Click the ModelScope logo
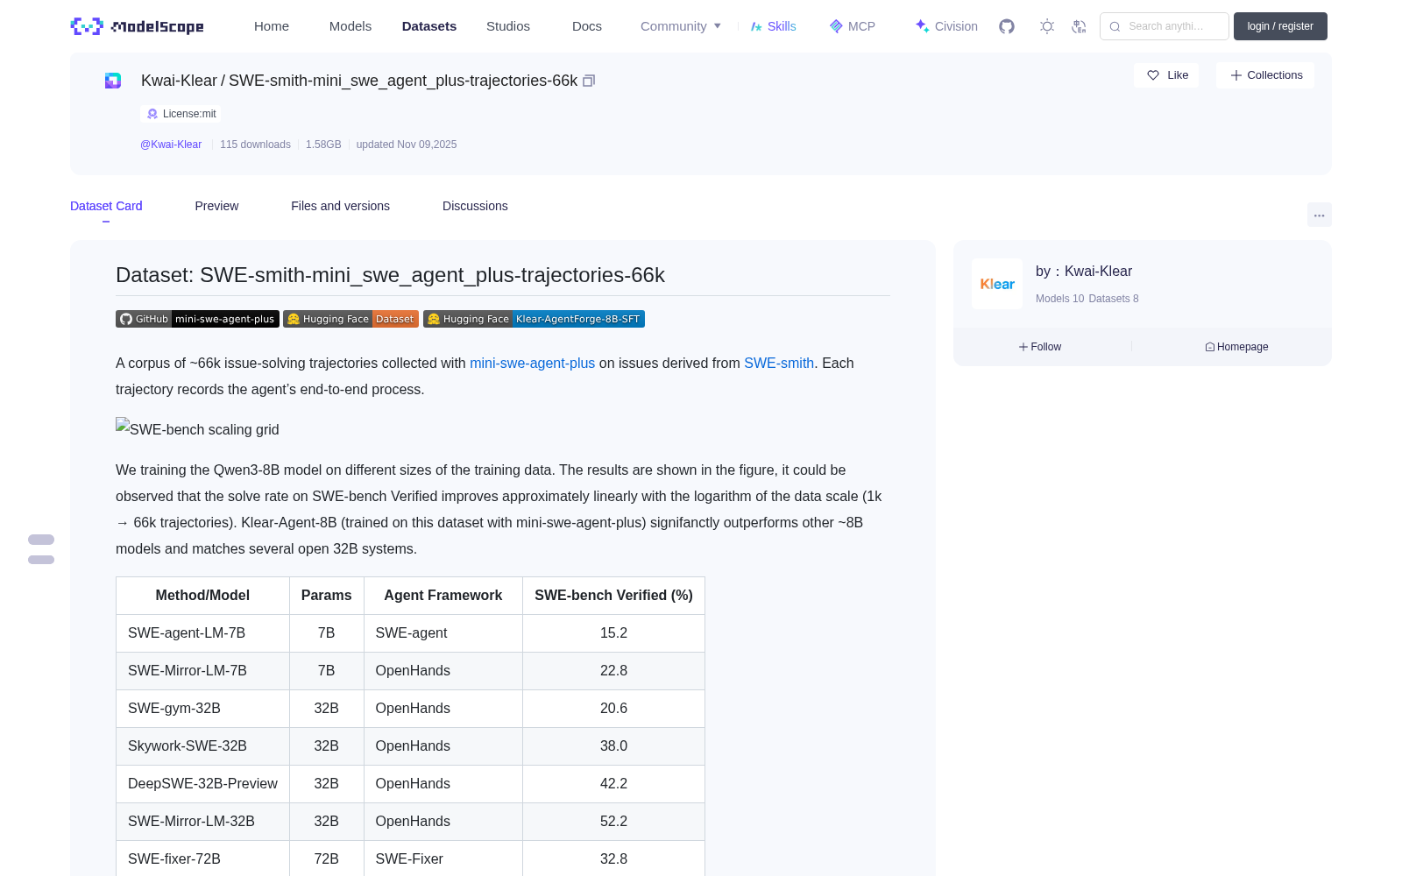Screen dimensions: 1402x876 tap(137, 26)
